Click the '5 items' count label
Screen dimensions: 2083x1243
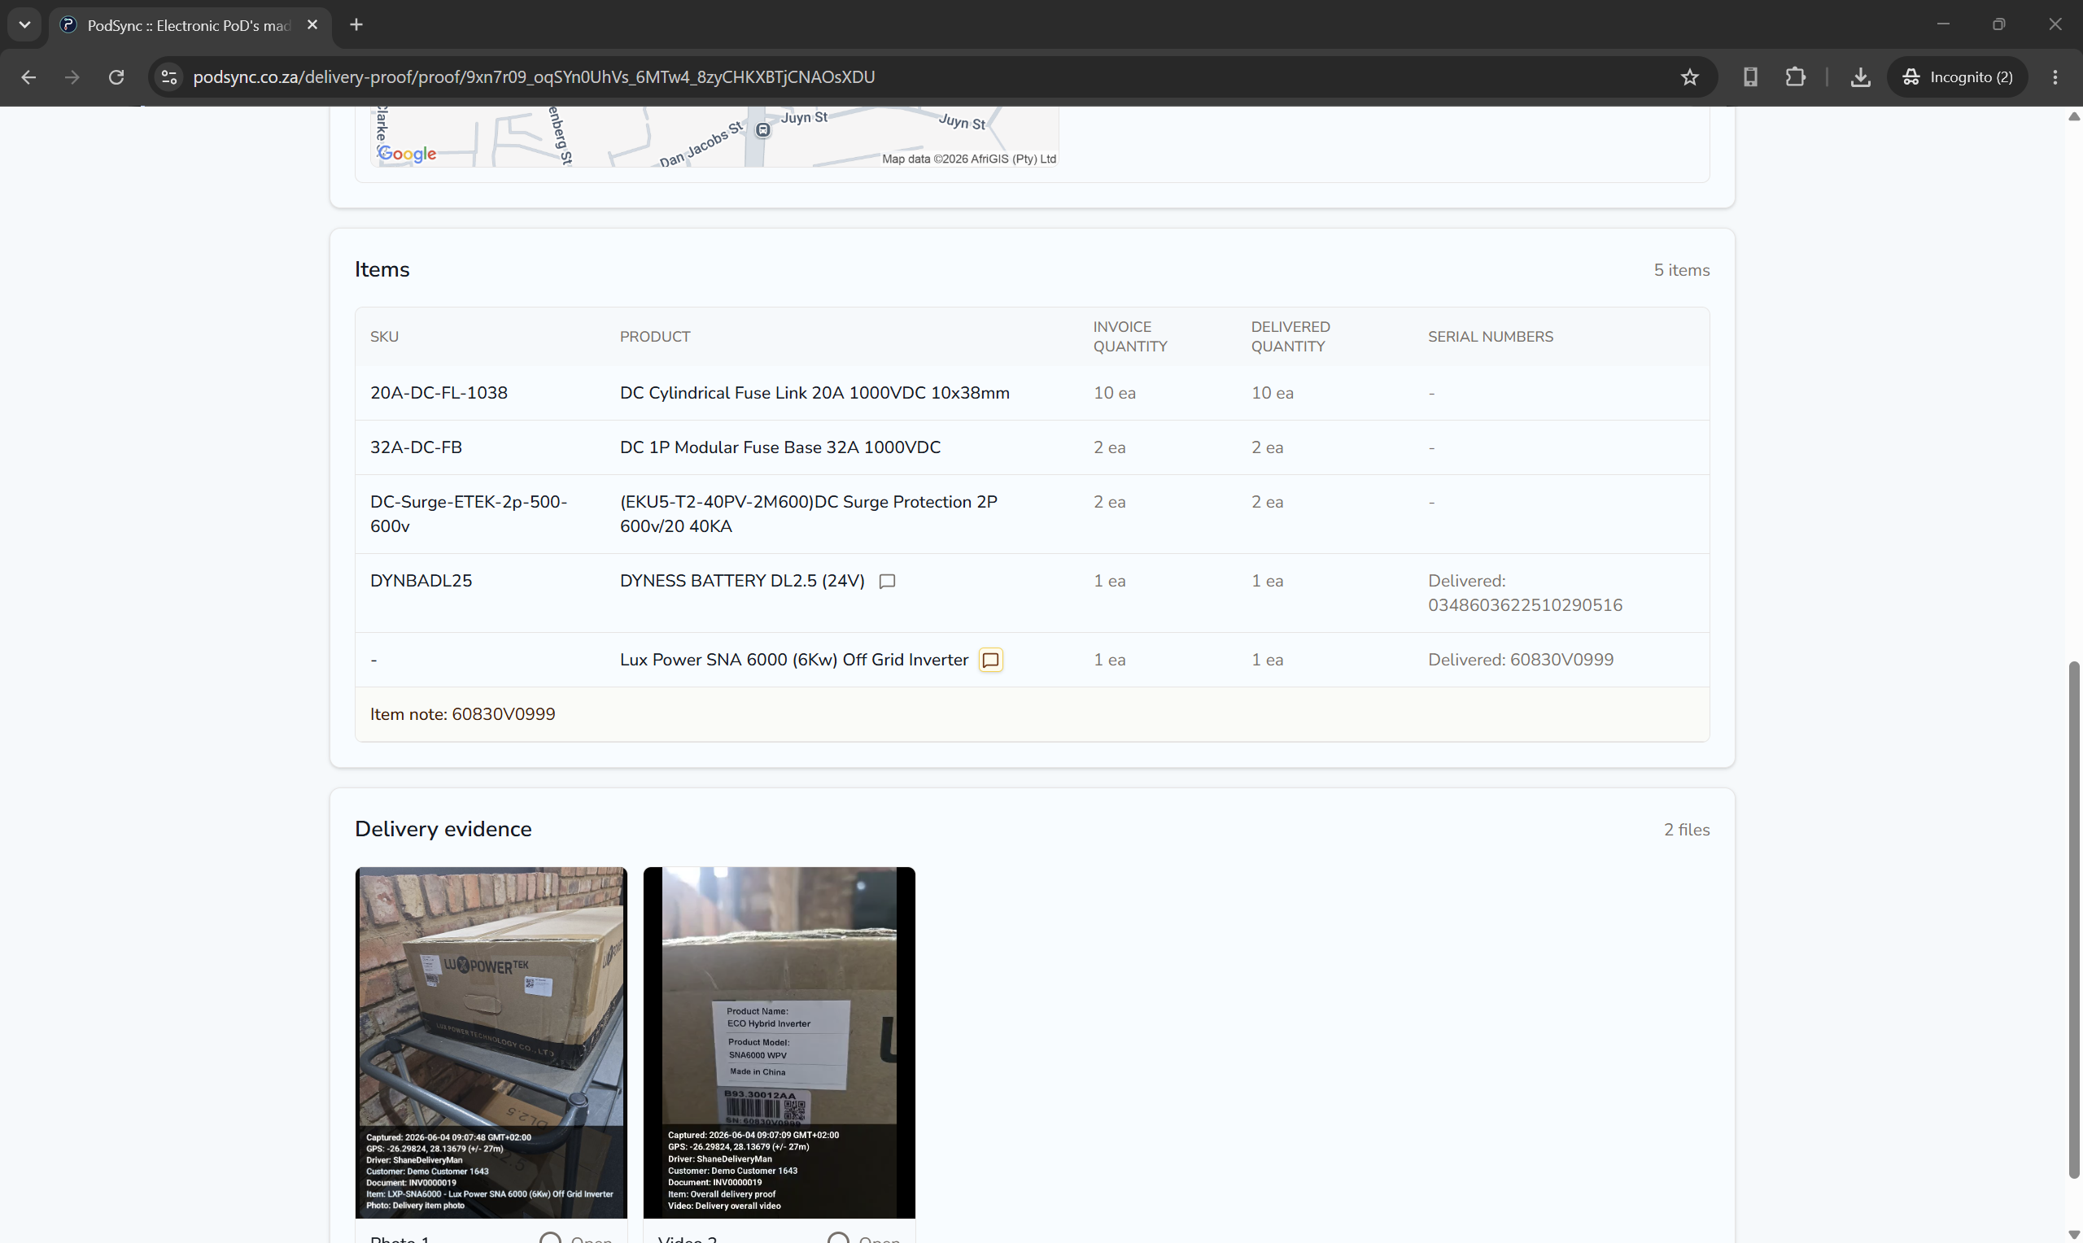1681,270
